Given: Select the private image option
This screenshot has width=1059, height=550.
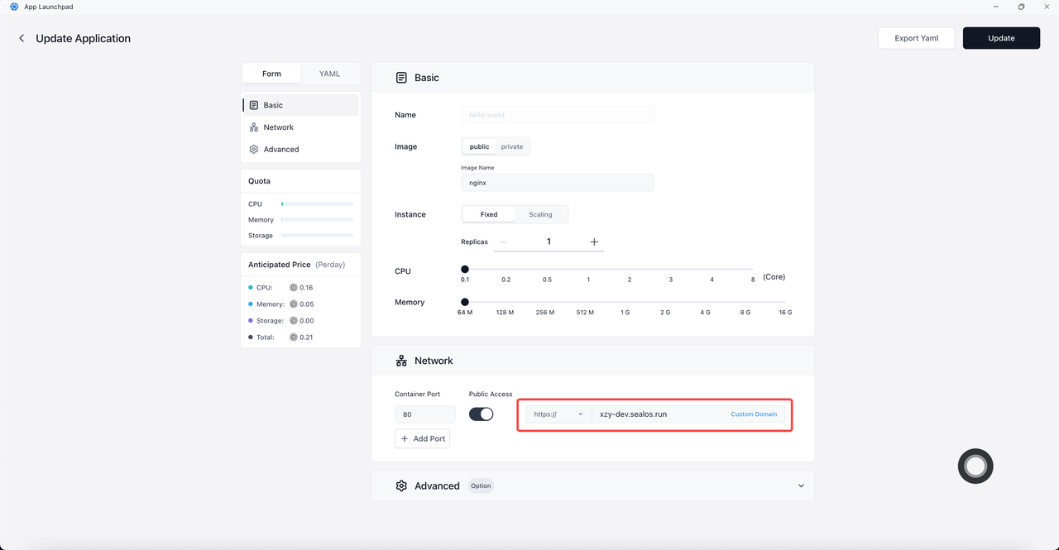Looking at the screenshot, I should (x=512, y=146).
